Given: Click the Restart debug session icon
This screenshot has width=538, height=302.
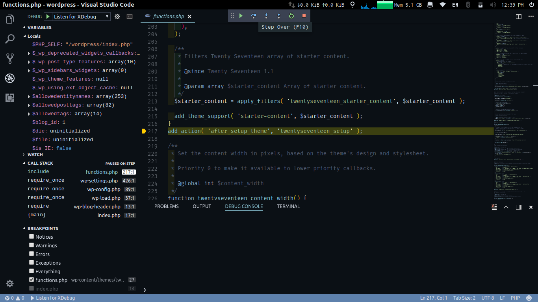Looking at the screenshot, I should [x=291, y=16].
